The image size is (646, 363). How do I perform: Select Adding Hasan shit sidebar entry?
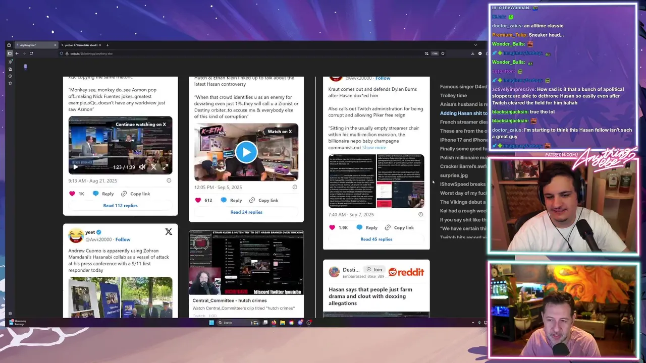click(x=463, y=113)
